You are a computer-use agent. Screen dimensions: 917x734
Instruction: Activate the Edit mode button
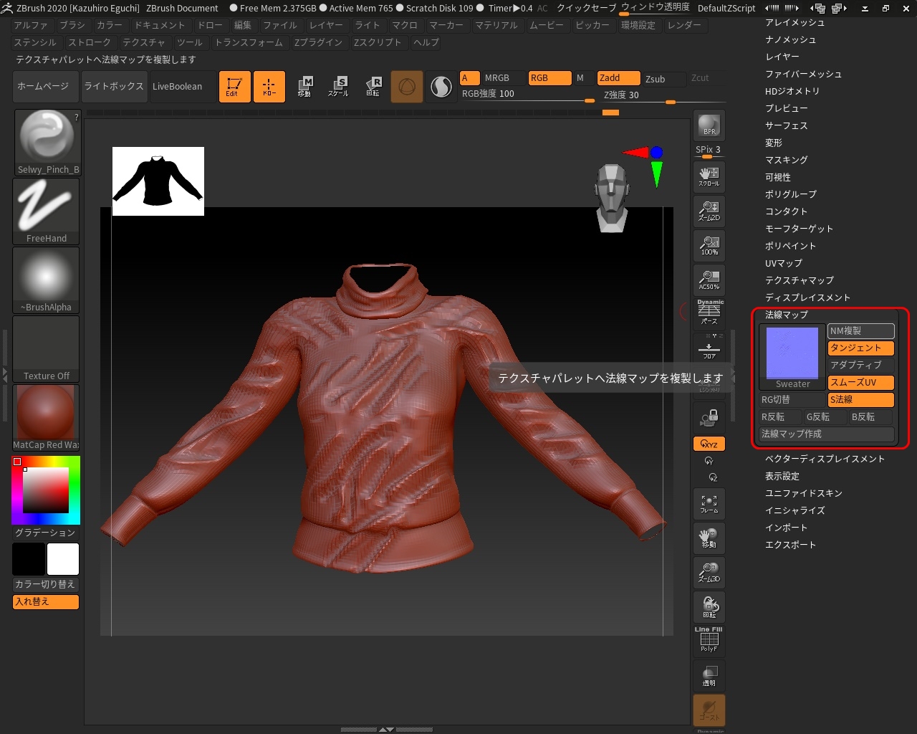(x=234, y=87)
